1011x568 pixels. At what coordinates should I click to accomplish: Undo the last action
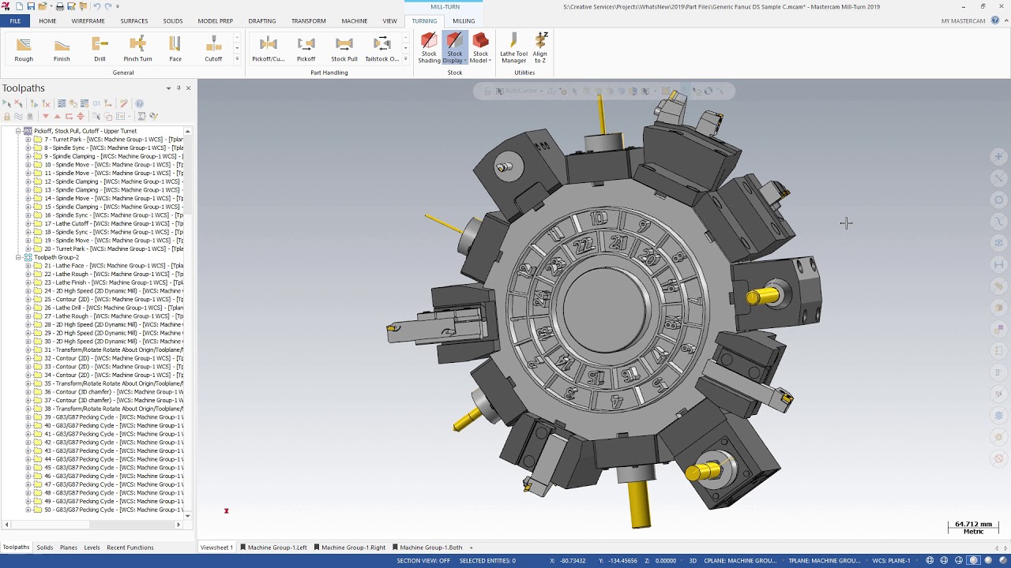pyautogui.click(x=97, y=6)
